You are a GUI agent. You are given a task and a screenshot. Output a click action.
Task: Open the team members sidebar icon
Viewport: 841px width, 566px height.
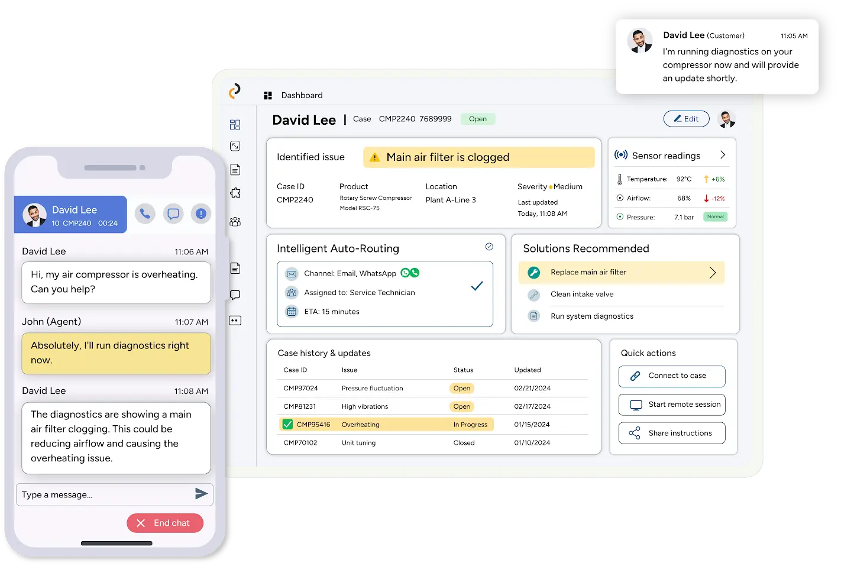click(235, 222)
